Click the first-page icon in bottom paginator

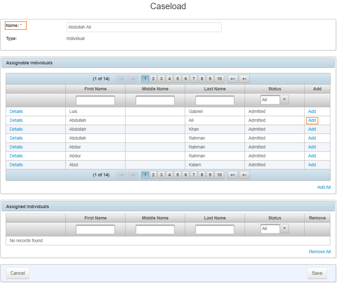coord(121,175)
